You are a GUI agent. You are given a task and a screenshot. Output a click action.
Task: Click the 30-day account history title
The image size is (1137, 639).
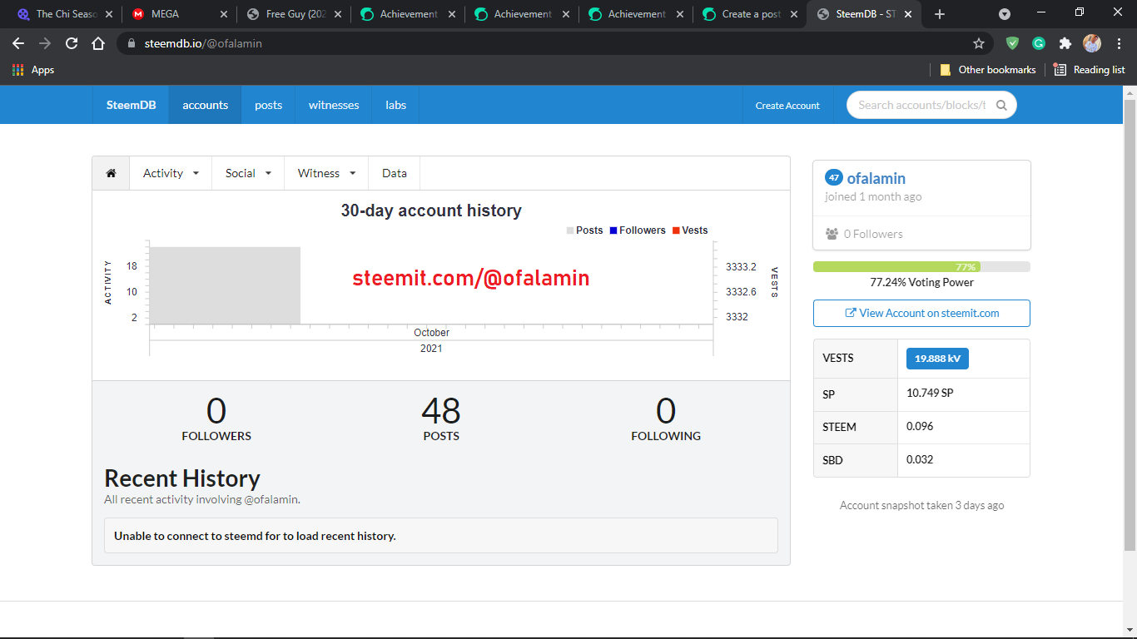coord(431,211)
